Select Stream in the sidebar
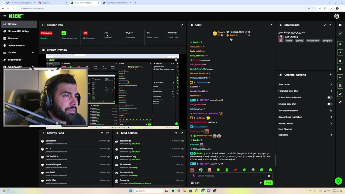This screenshot has height=194, width=345. point(18,24)
